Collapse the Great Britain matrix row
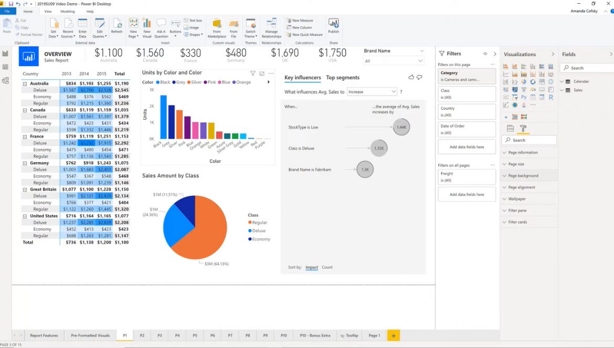The height and width of the screenshot is (348, 614). (25, 189)
